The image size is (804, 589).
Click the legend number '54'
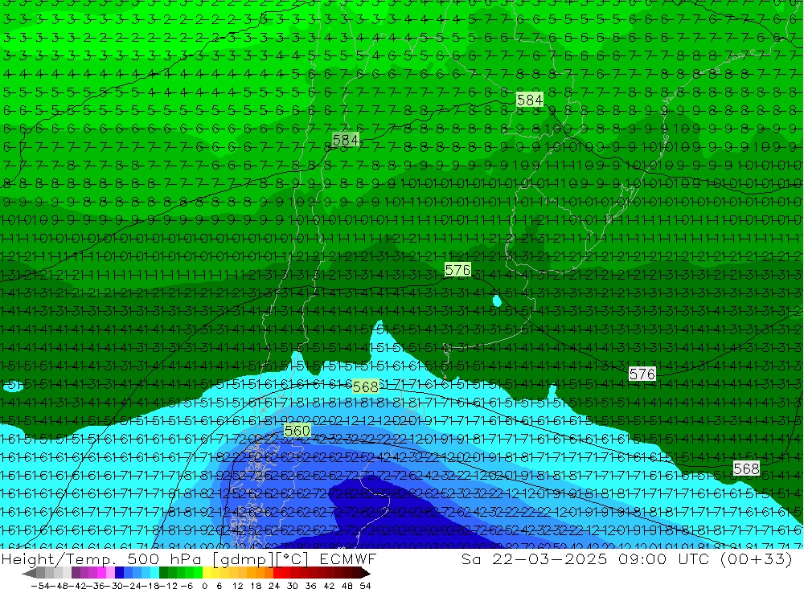tap(365, 585)
